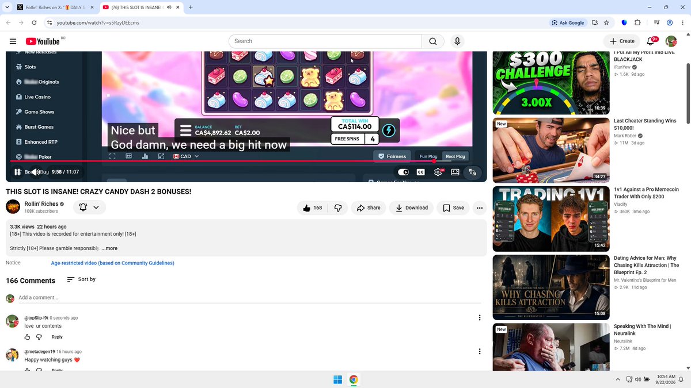Click the youtube.com address bar URL

[x=97, y=22]
